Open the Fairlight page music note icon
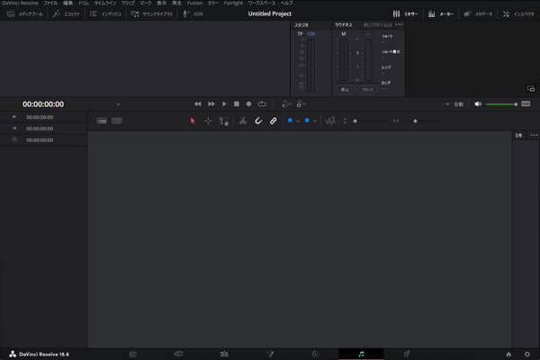Screen dimensions: 540x360 tap(361, 354)
